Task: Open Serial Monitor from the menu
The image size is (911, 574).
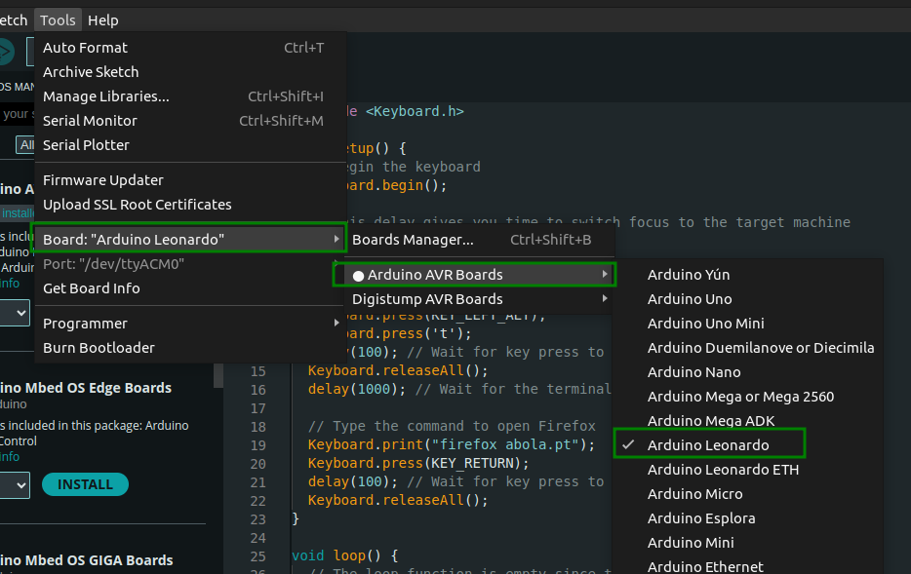Action: coord(90,121)
